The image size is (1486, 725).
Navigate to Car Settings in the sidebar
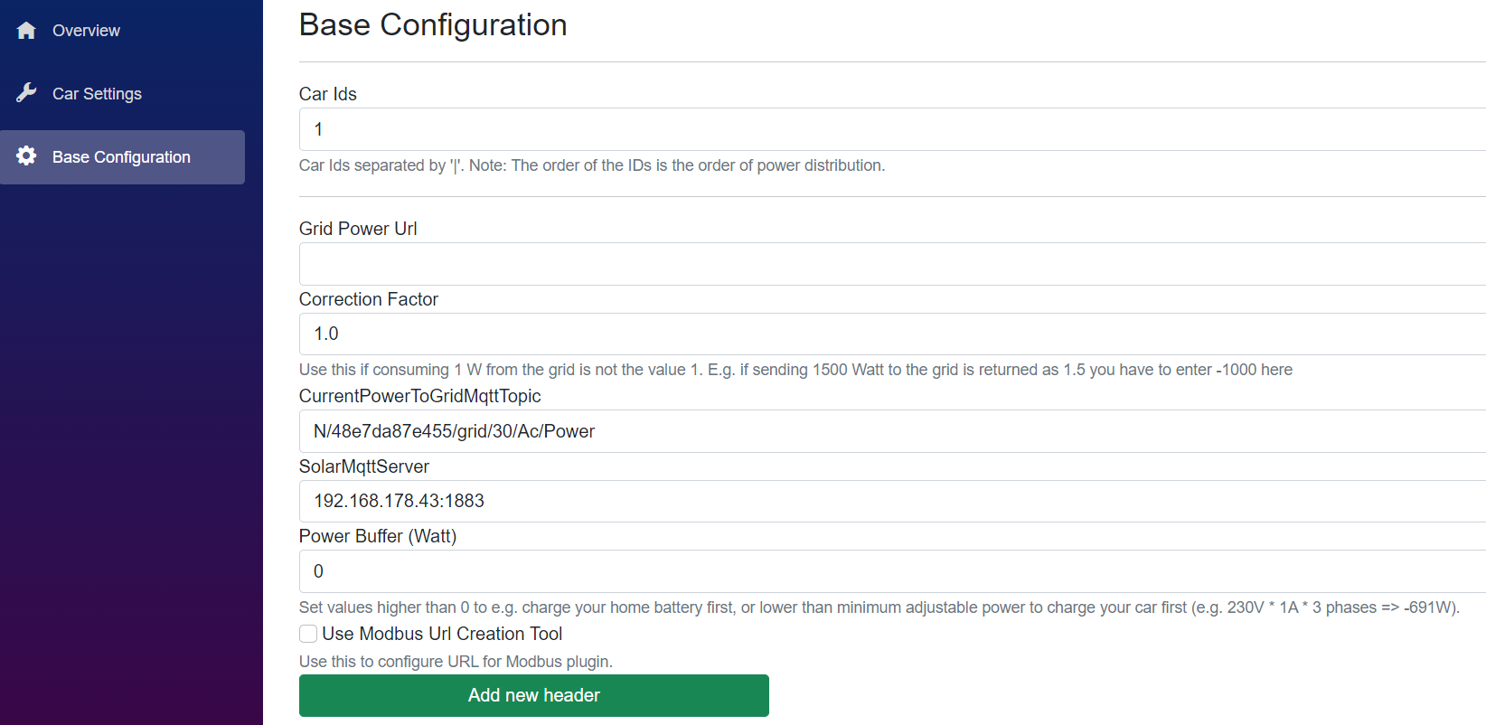tap(97, 93)
